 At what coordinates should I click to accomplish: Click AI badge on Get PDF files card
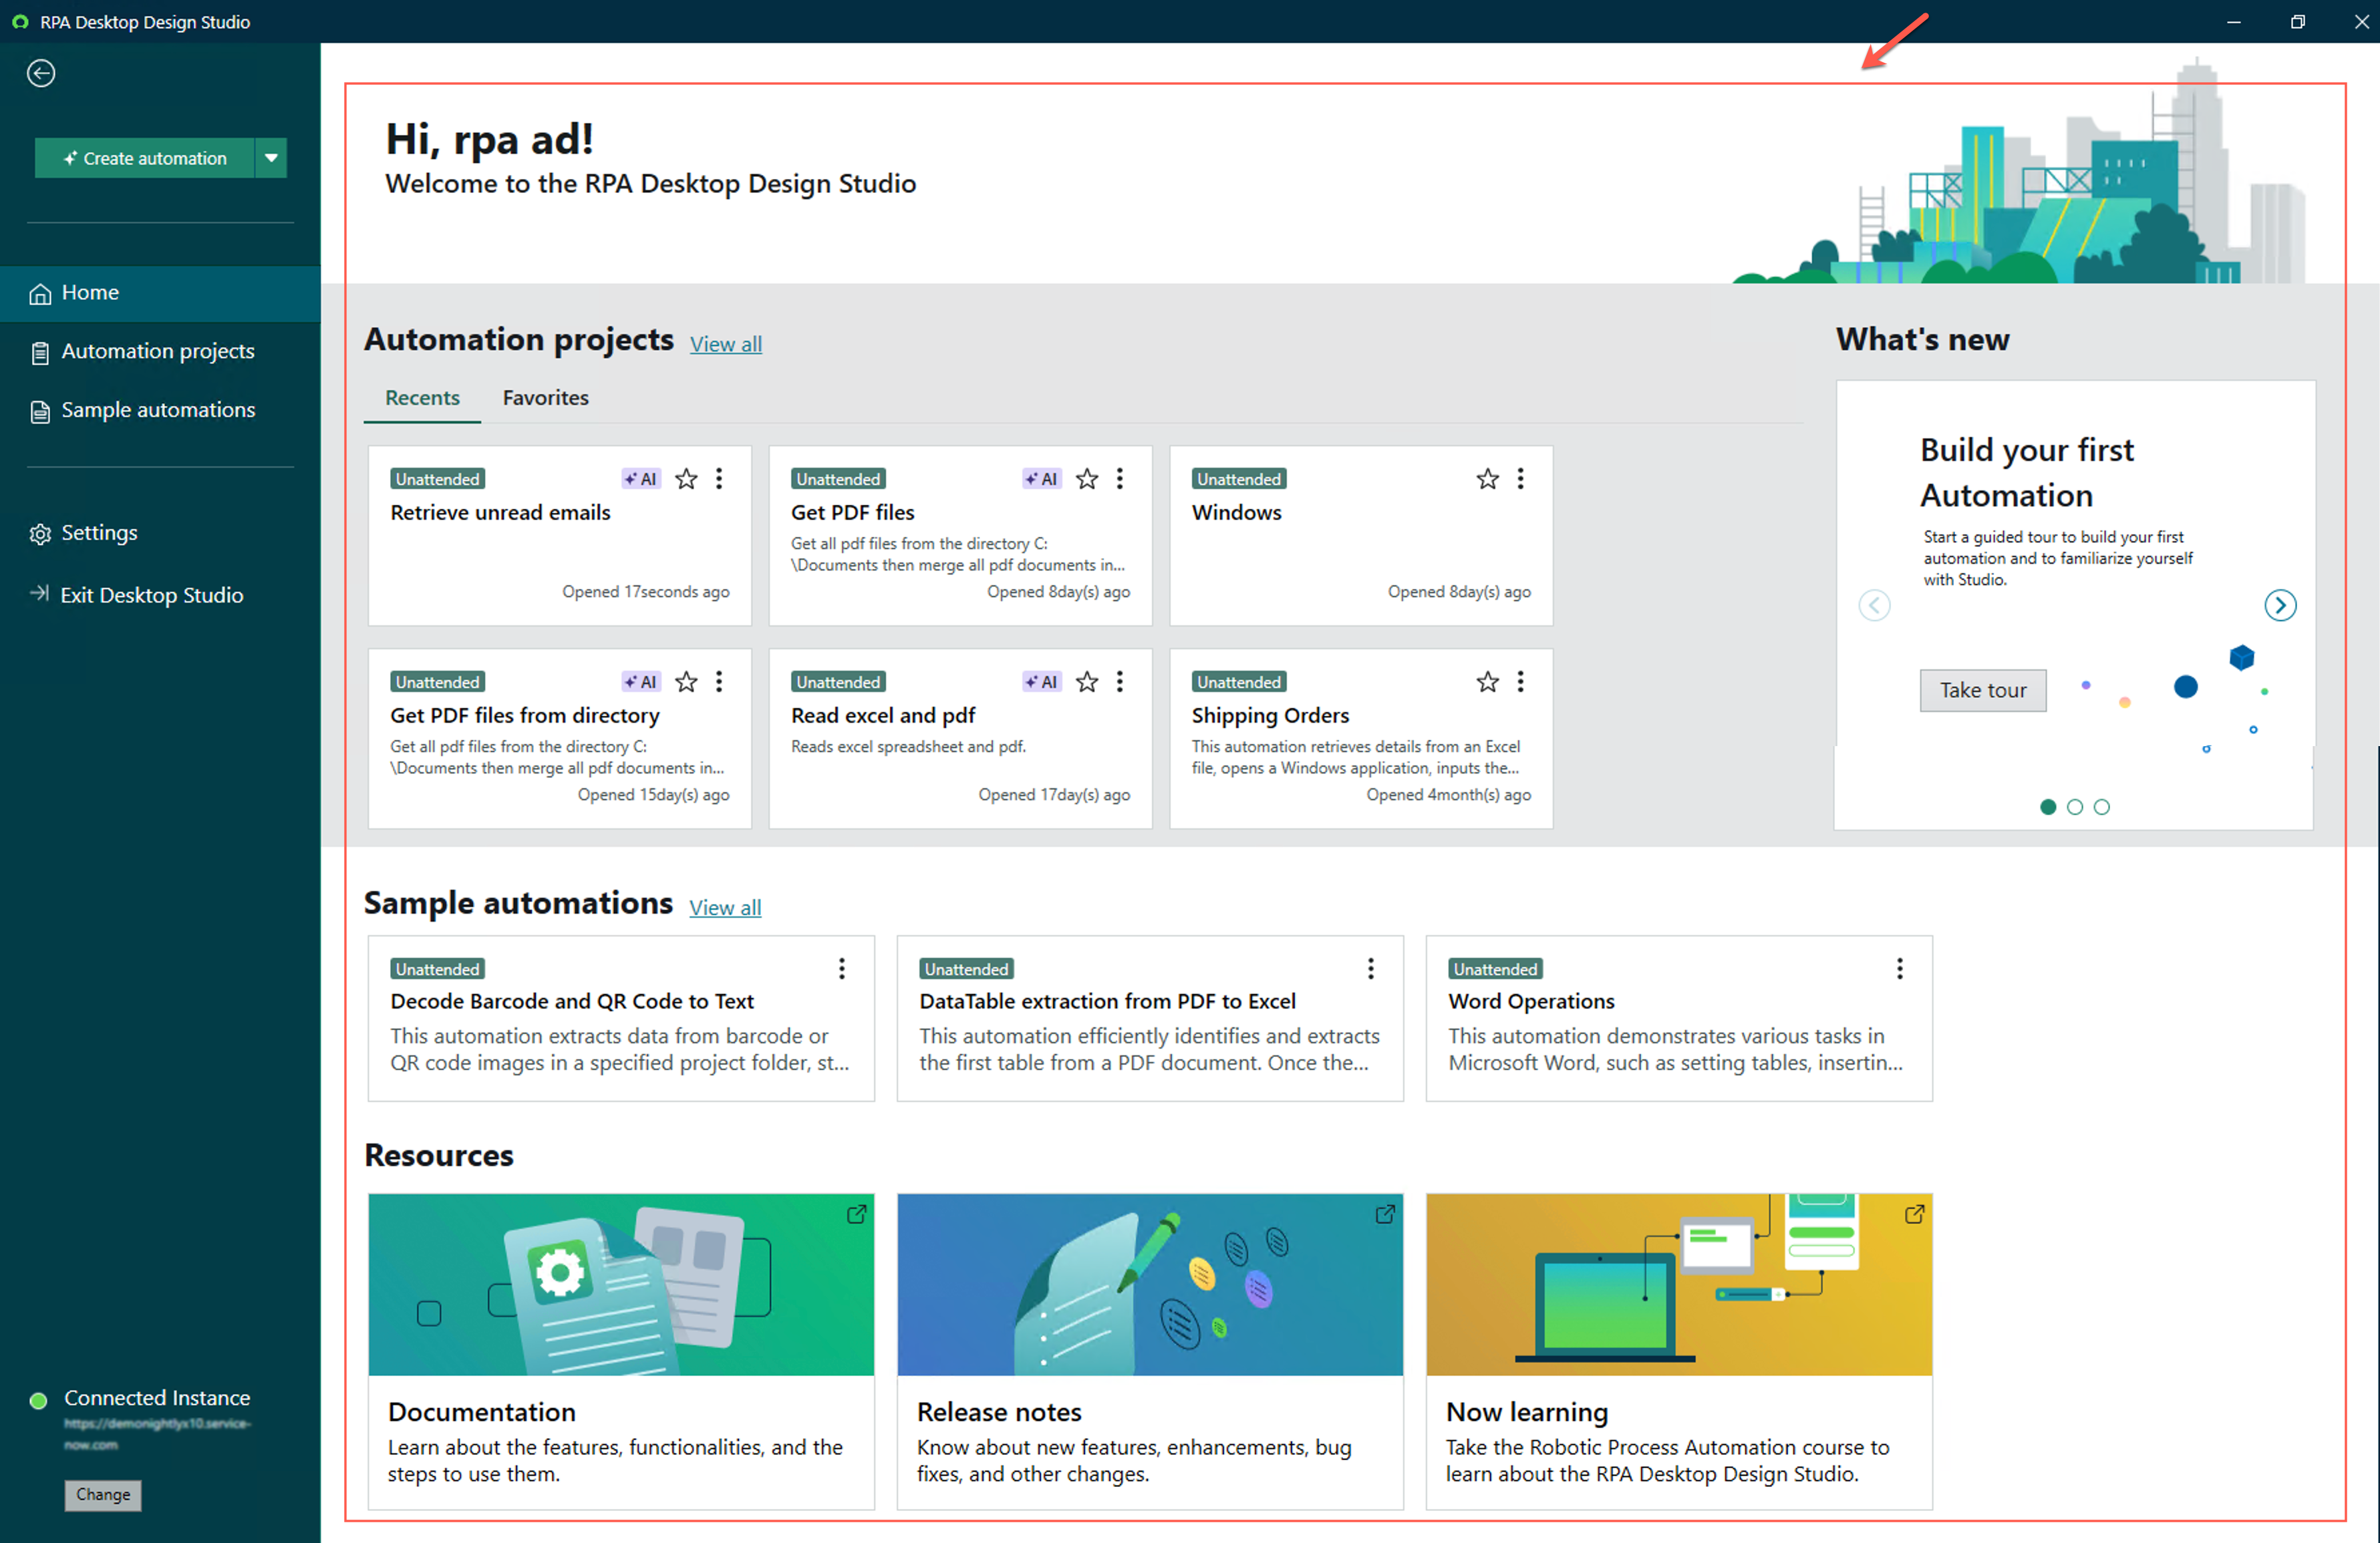(1041, 479)
